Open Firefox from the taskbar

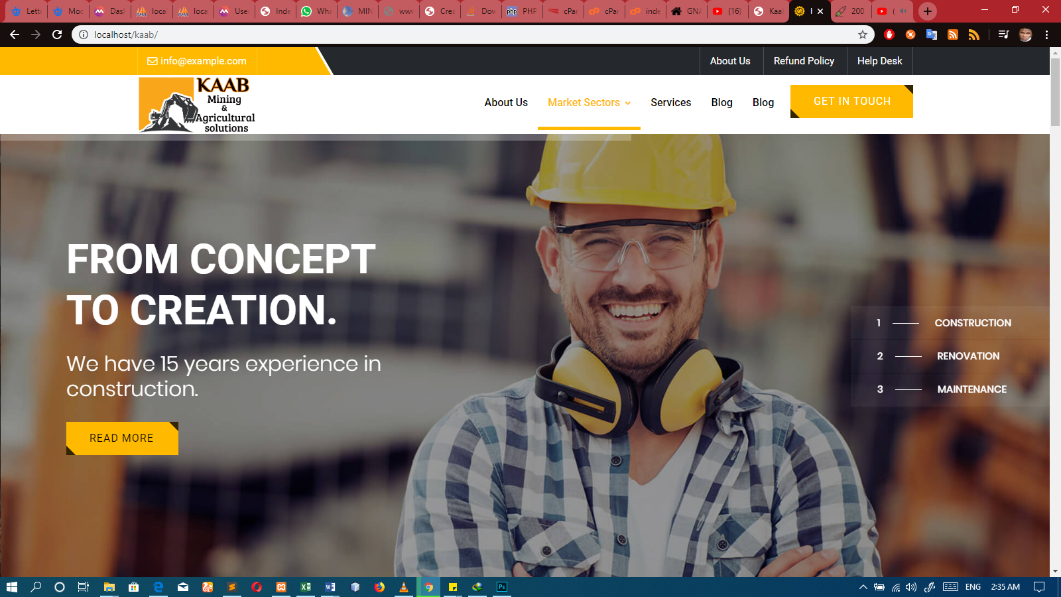(380, 587)
